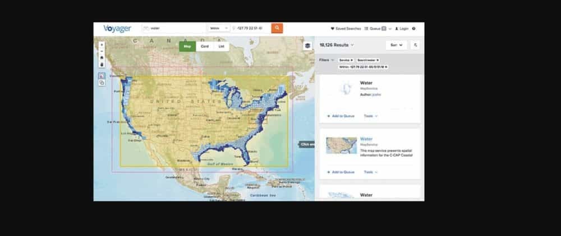The width and height of the screenshot is (561, 236).
Task: Open the Sort dropdown
Action: 397,45
